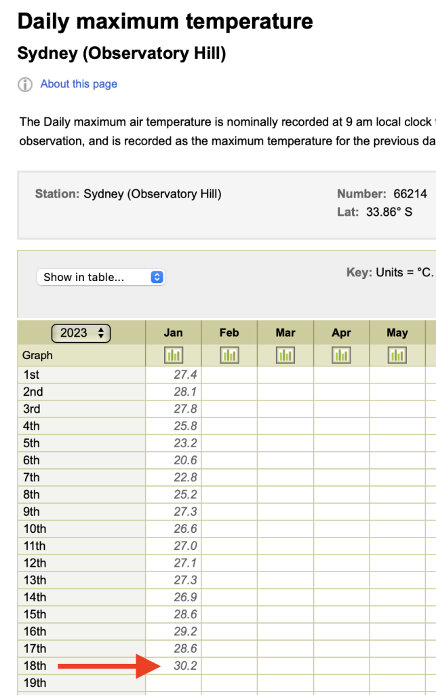Click the Jan column header
Image resolution: width=436 pixels, height=695 pixels.
pos(174,333)
